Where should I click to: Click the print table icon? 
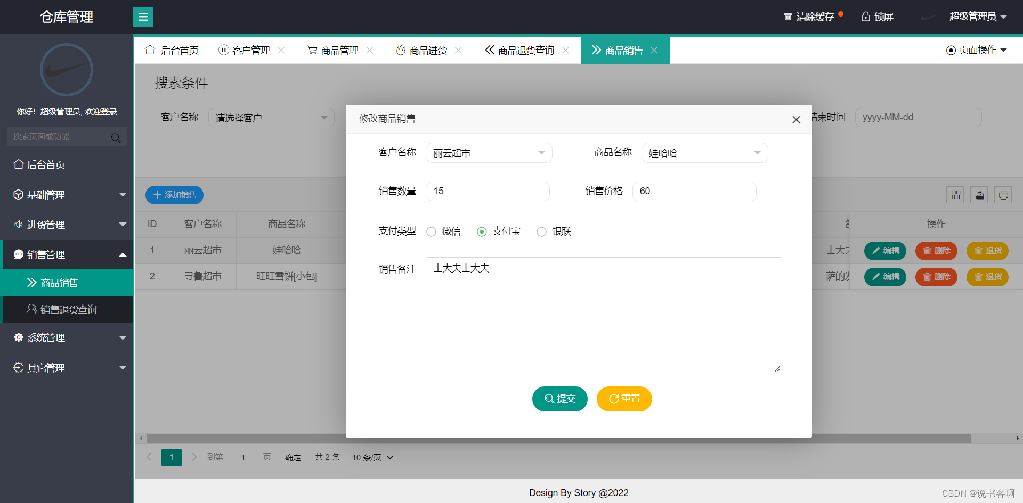point(1003,195)
